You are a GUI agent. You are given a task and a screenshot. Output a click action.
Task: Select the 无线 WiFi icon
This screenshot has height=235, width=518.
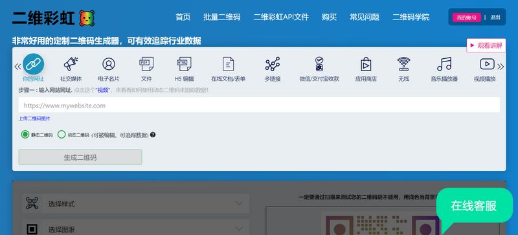tap(403, 64)
